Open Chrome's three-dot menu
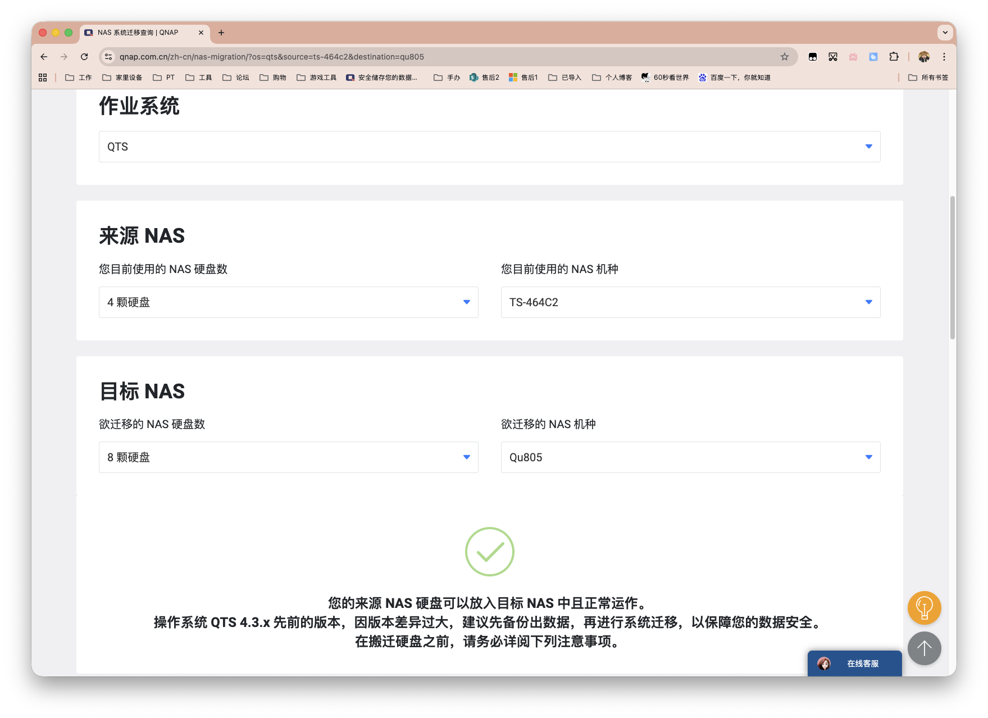The image size is (988, 718). click(x=944, y=57)
